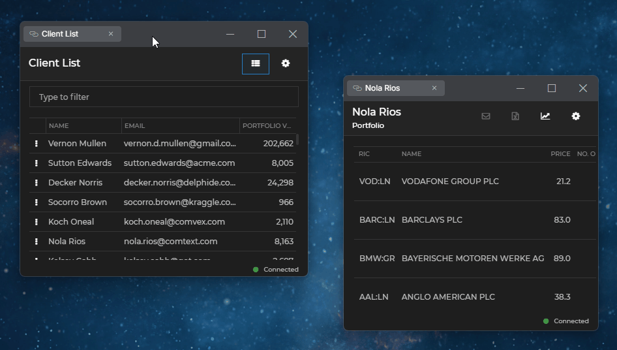Close the Client List tab

pyautogui.click(x=111, y=34)
